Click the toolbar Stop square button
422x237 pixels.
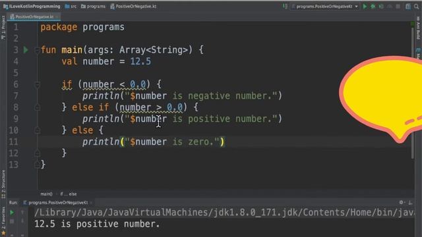[398, 6]
